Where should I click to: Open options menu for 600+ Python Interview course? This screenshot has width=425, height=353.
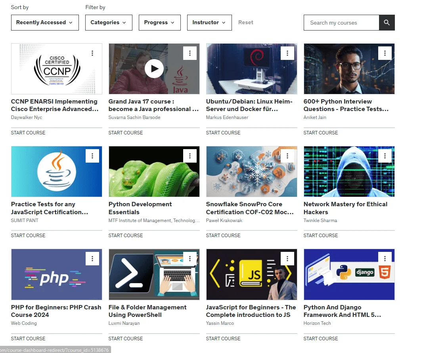click(x=385, y=53)
